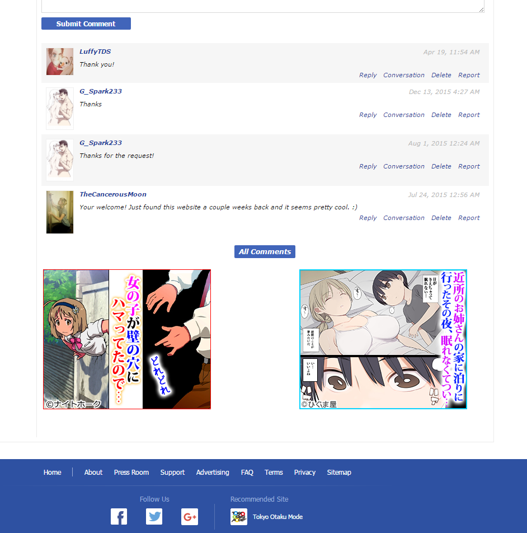Viewport: 527px width, 533px height.
Task: Open the Sitemap footer link
Action: (x=339, y=472)
